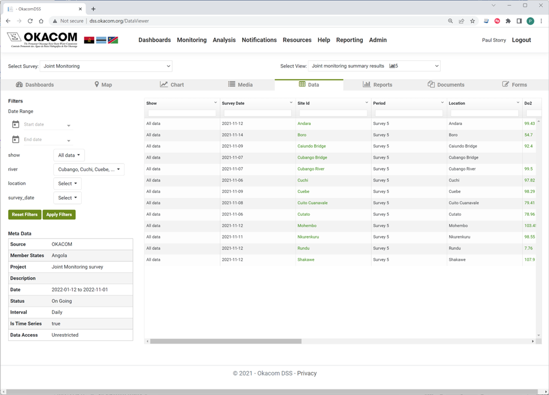The height and width of the screenshot is (395, 549).
Task: Open the Monitoring menu
Action: tap(192, 40)
